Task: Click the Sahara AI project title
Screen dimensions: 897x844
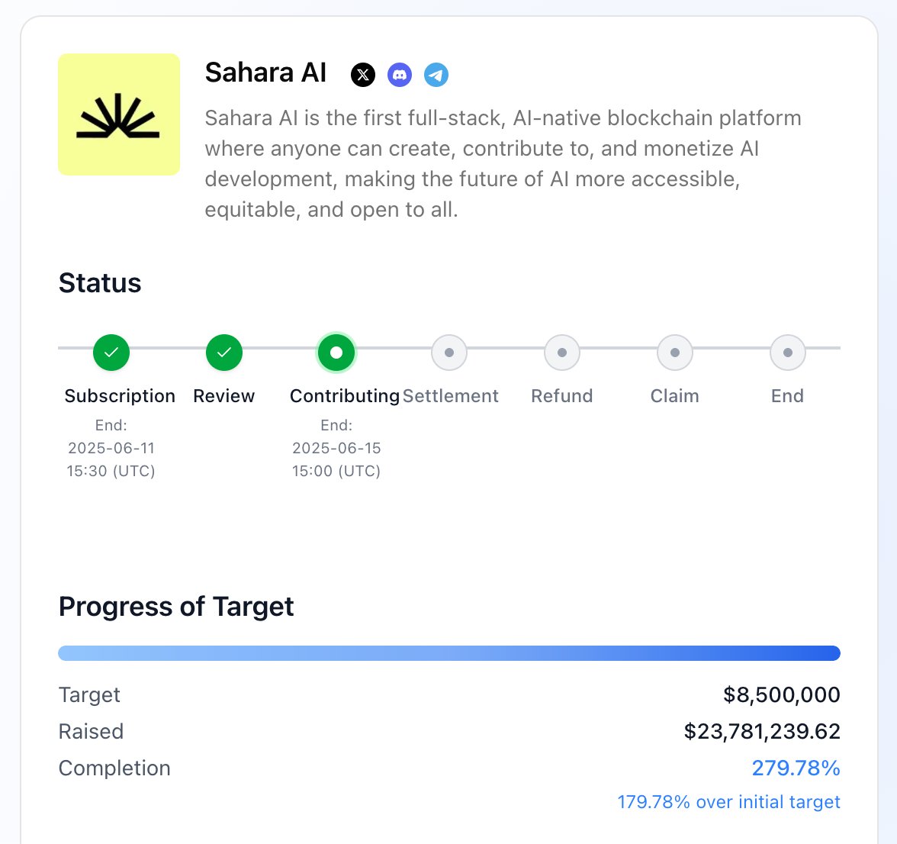Action: (265, 72)
